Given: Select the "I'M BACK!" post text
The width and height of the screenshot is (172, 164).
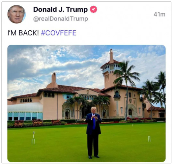Looking at the screenshot, I should pos(23,33).
